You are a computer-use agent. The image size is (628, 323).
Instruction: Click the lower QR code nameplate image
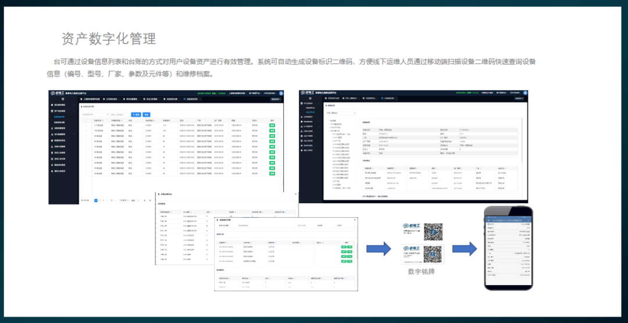tap(433, 254)
